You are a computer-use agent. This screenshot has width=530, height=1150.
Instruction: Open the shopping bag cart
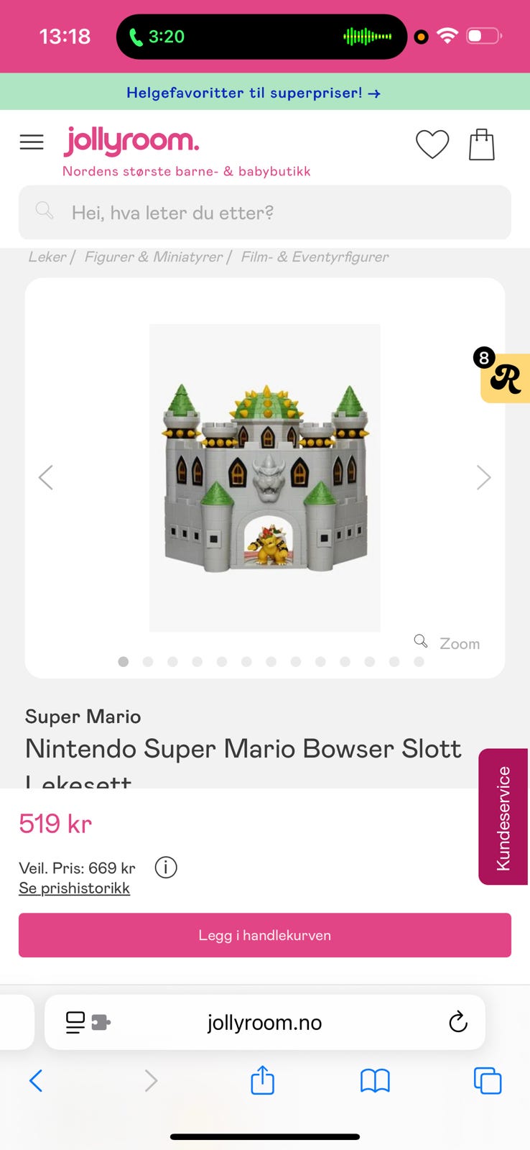point(481,144)
